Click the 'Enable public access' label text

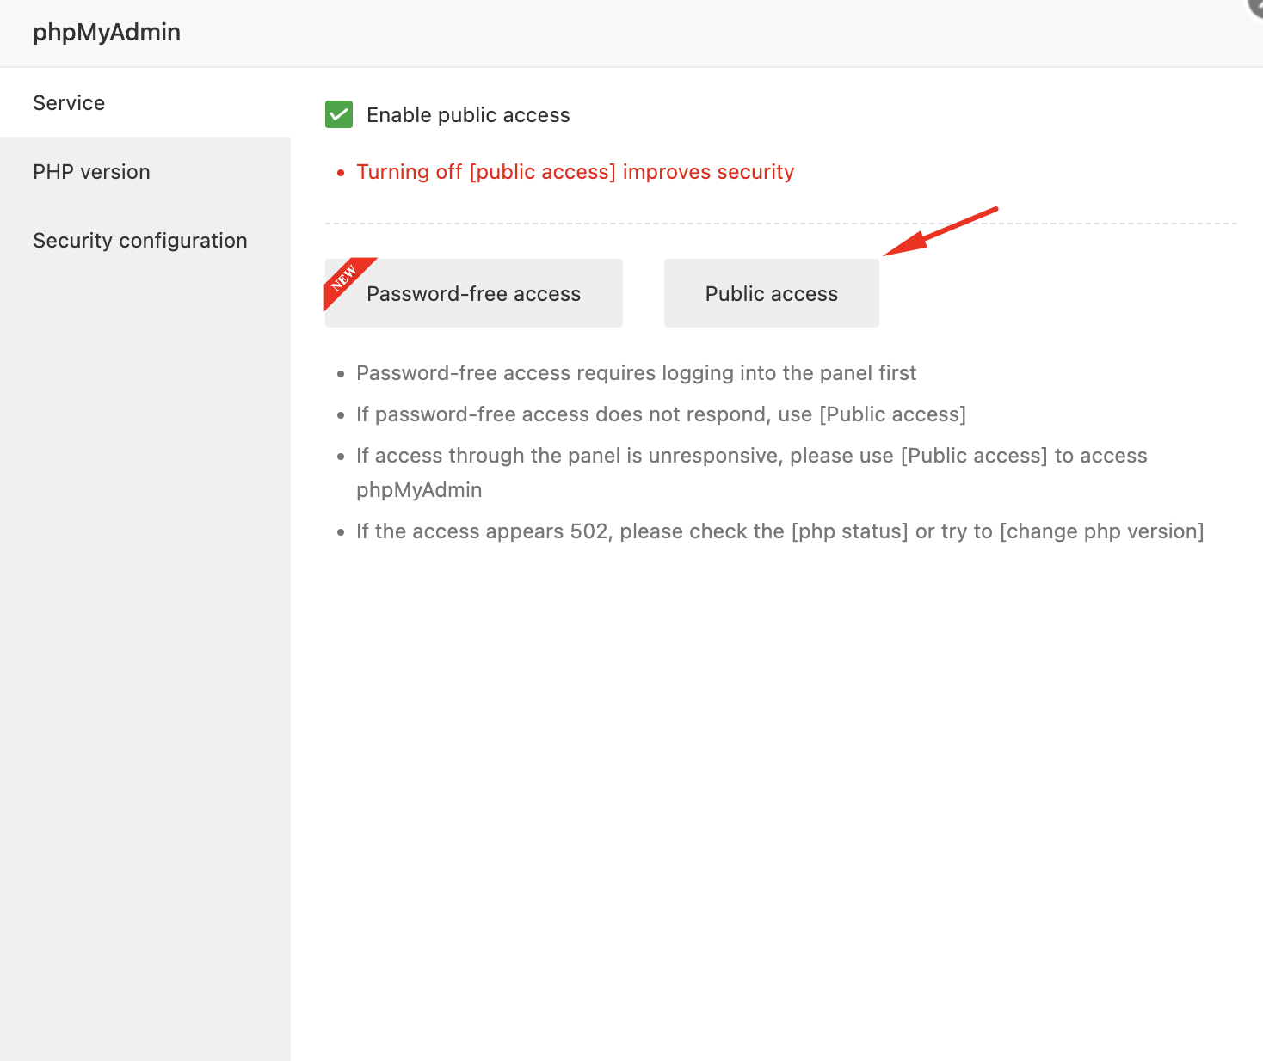coord(468,115)
